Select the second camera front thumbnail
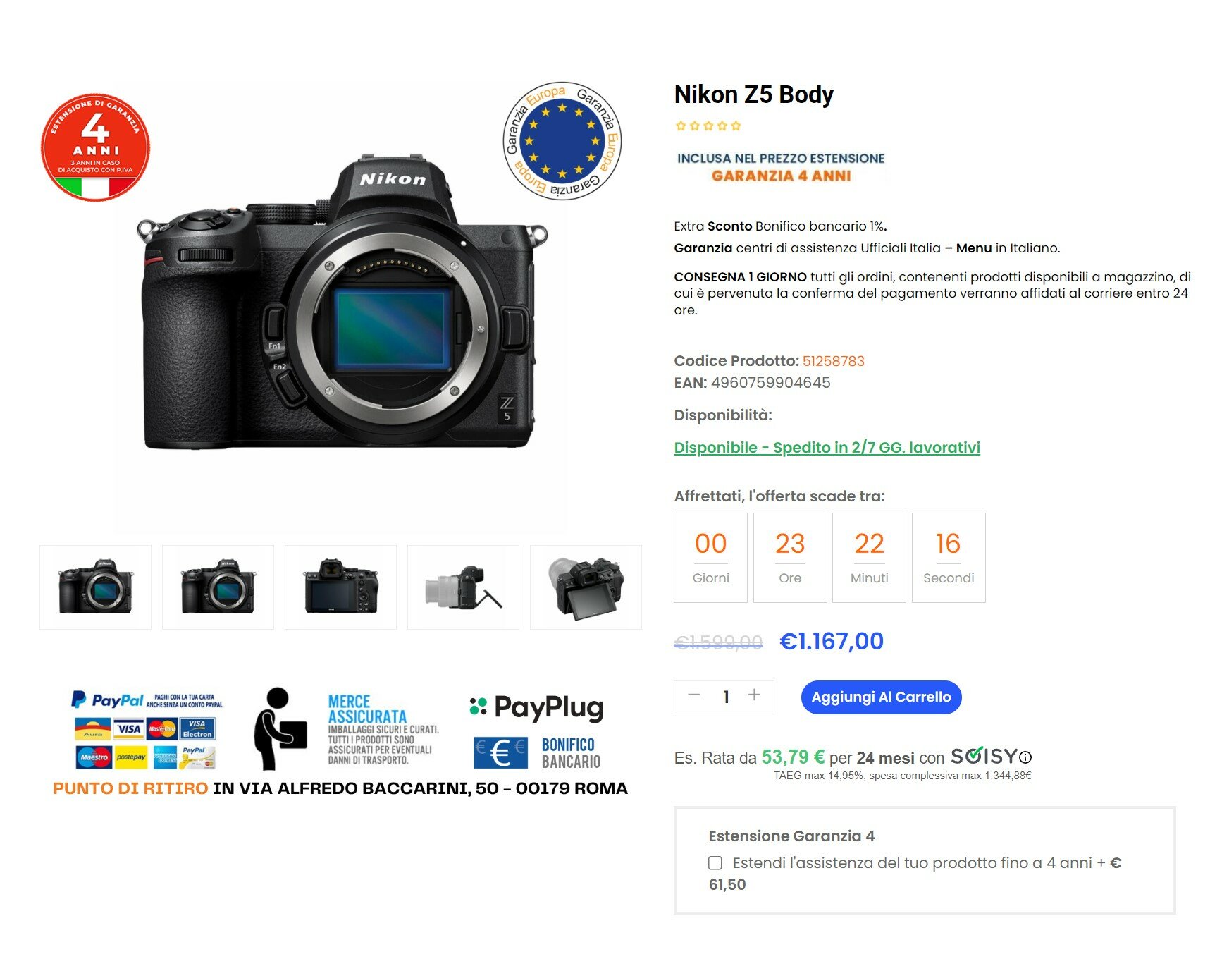This screenshot has height=959, width=1210. tap(218, 587)
